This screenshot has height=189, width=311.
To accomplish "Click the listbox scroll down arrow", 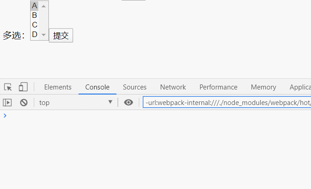I will pyautogui.click(x=44, y=35).
